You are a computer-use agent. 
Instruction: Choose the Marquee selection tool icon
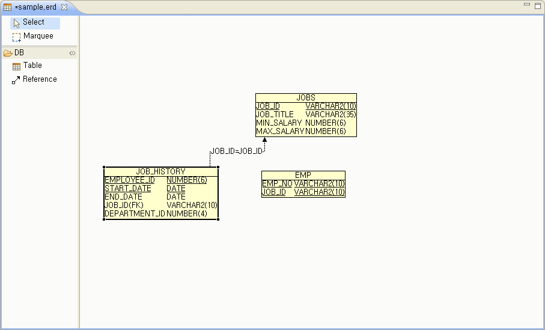(x=17, y=37)
